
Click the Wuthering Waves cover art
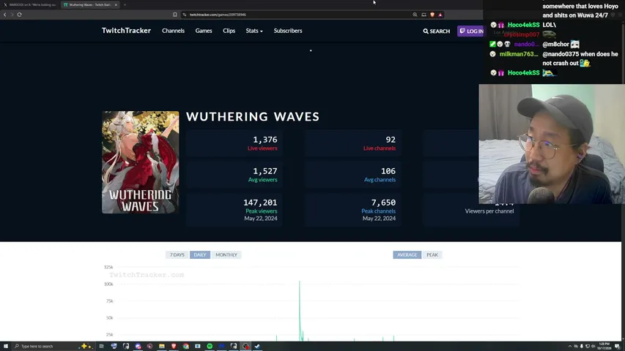[140, 162]
